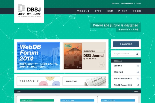Click the arrow icon in the news header bar
Image resolution: width=155 pixels, height=103 pixels.
[133, 91]
